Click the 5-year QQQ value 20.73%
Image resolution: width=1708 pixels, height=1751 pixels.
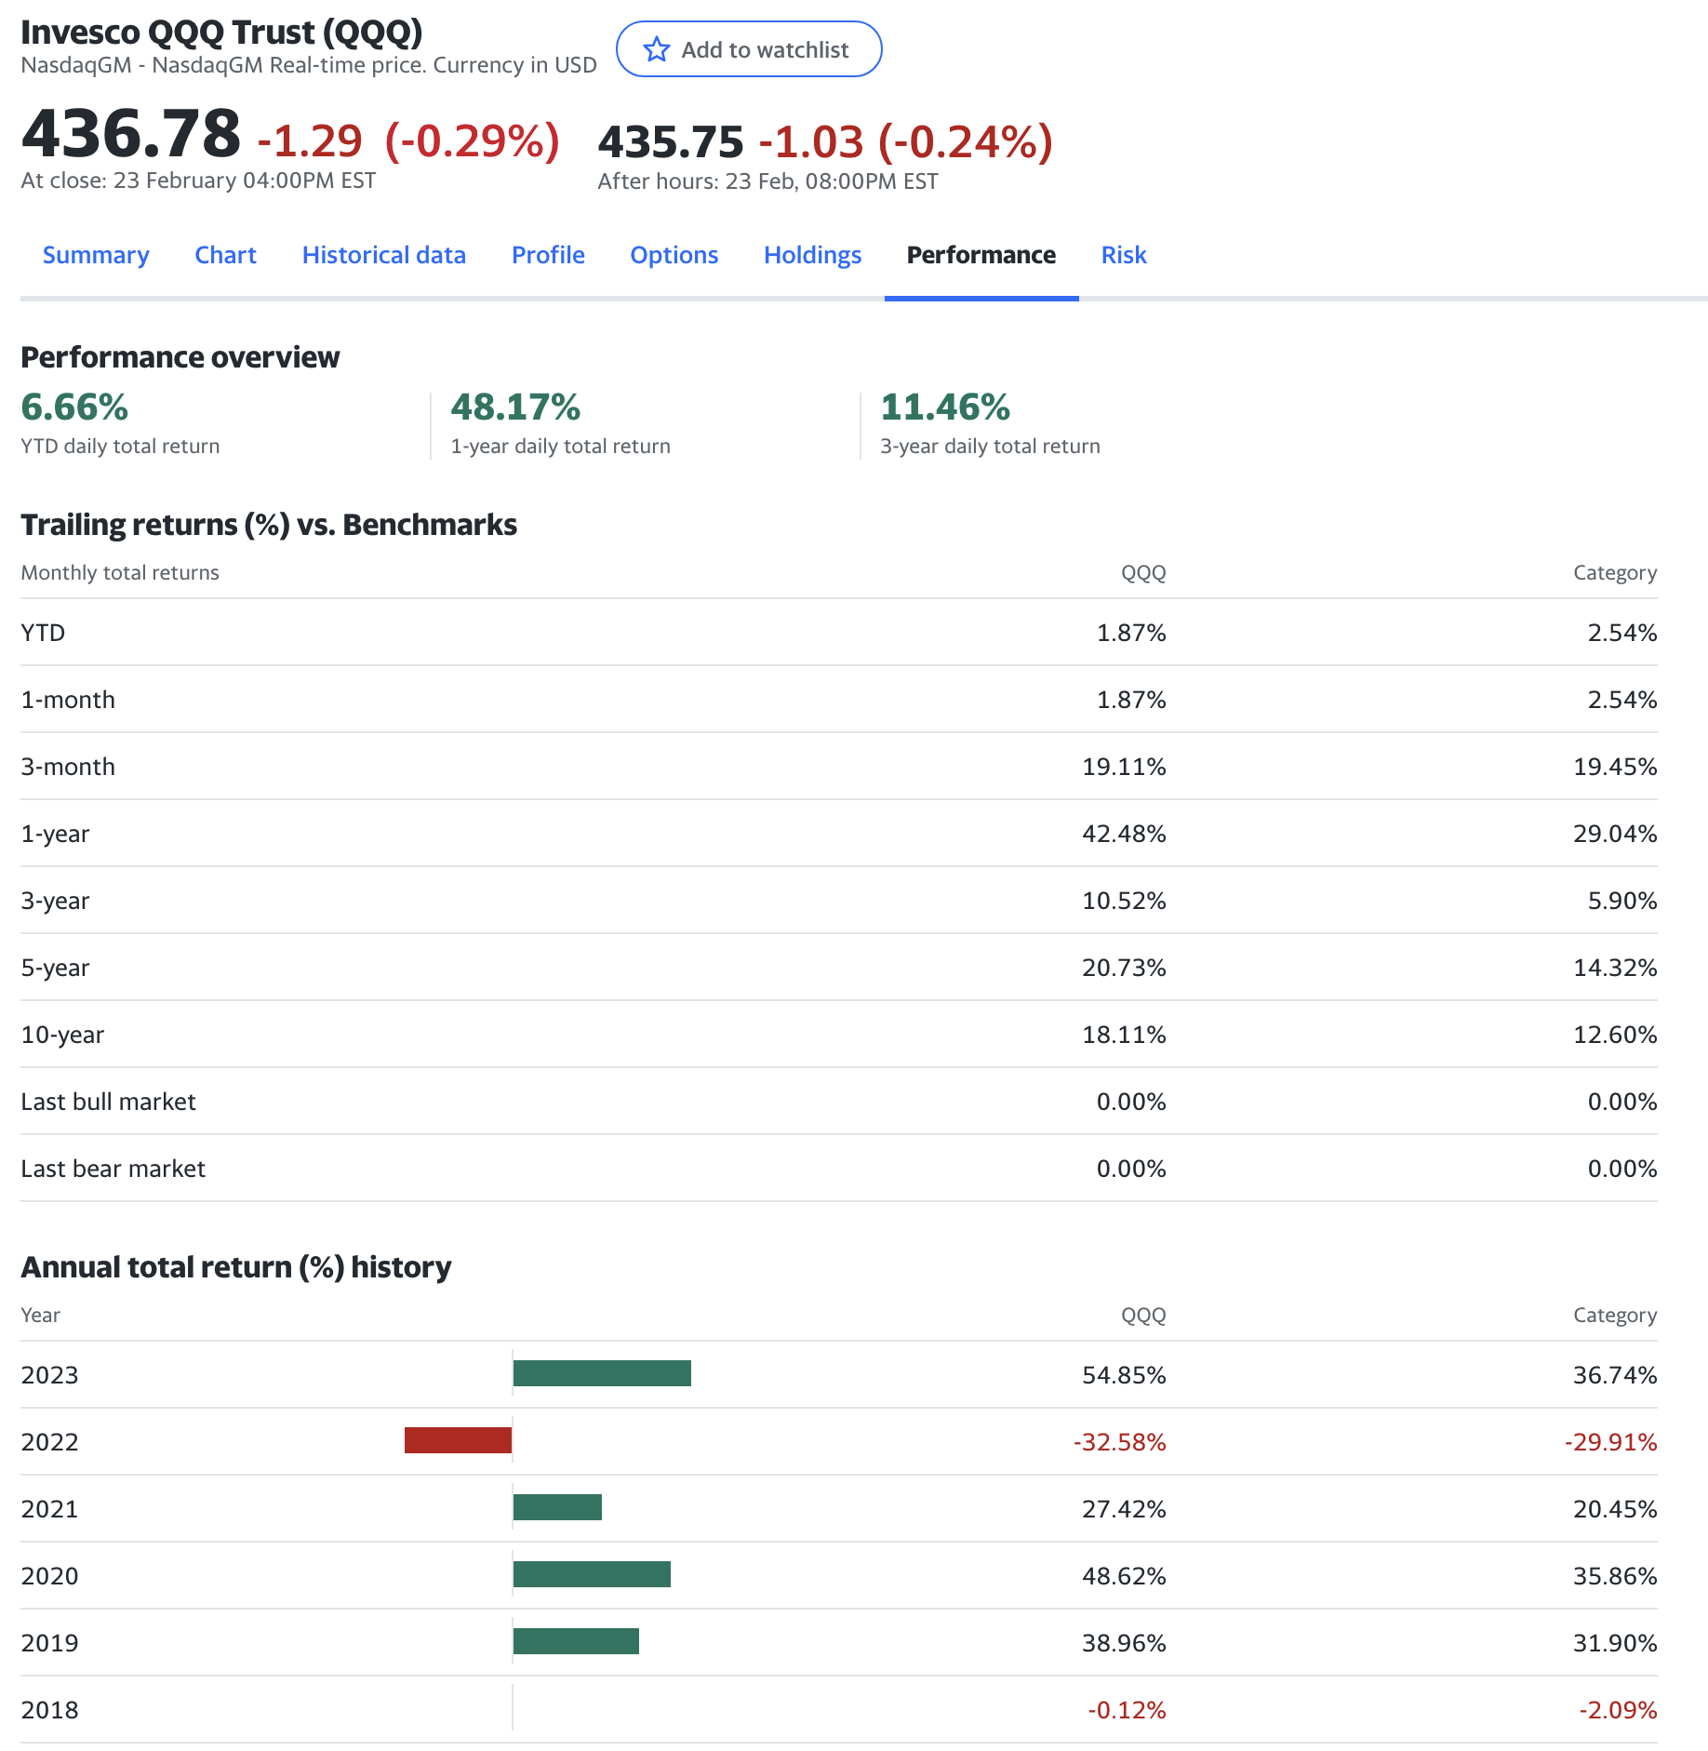tap(1124, 968)
